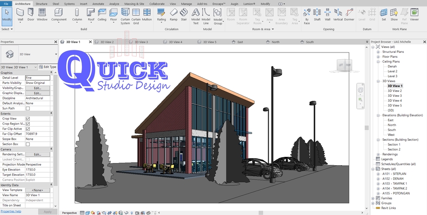Switch to the East elevation view tab
Screen dimensions: 427x215
tap(240, 42)
